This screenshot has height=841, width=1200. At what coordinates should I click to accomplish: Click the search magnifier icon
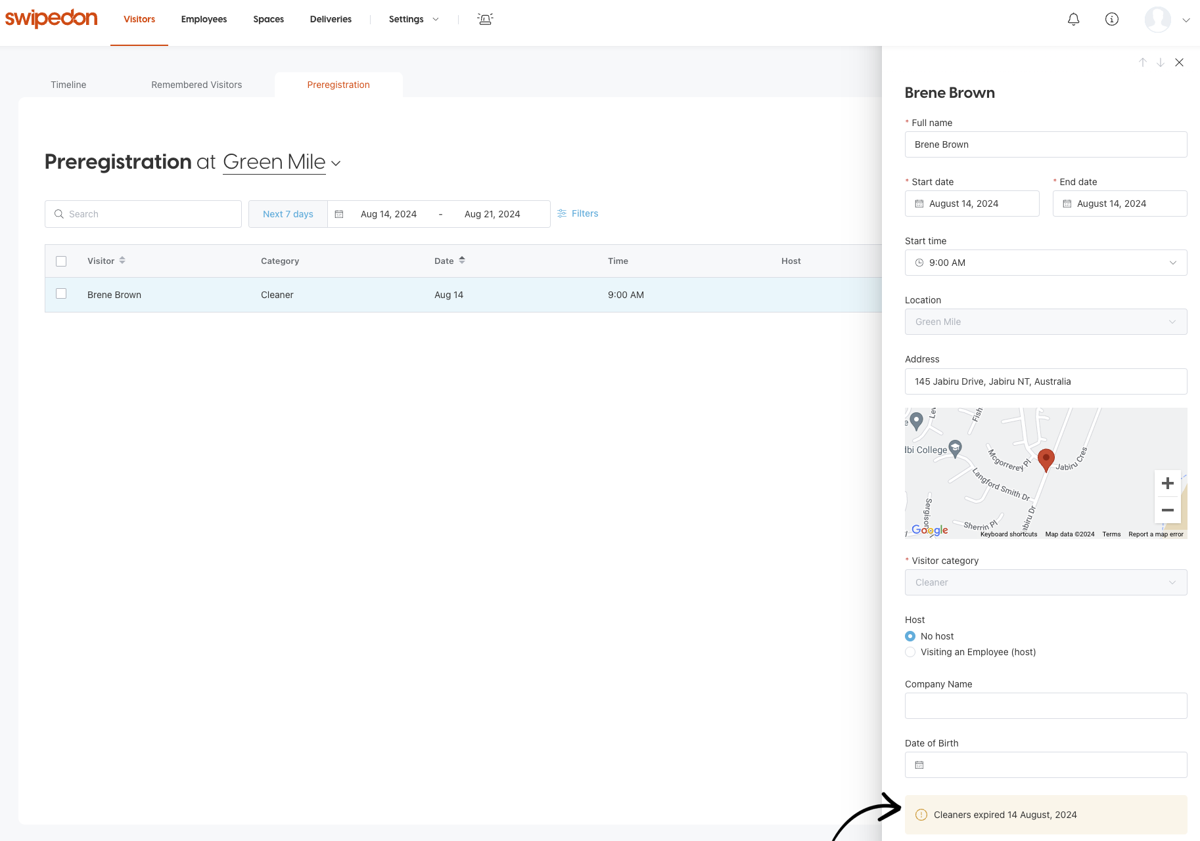tap(59, 214)
